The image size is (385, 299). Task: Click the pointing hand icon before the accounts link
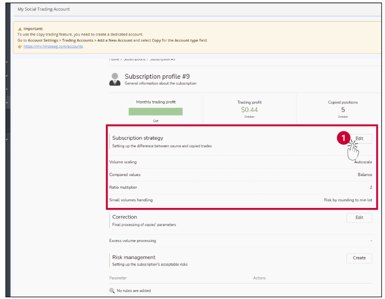tap(20, 46)
